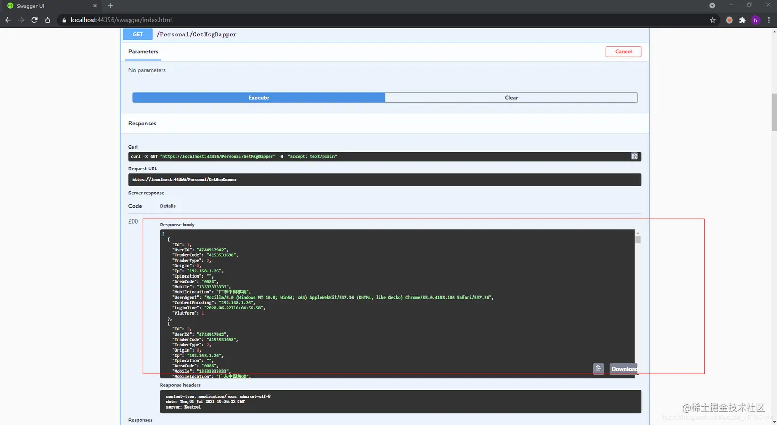
Task: Click the LoginTime value in response
Action: 235,308
